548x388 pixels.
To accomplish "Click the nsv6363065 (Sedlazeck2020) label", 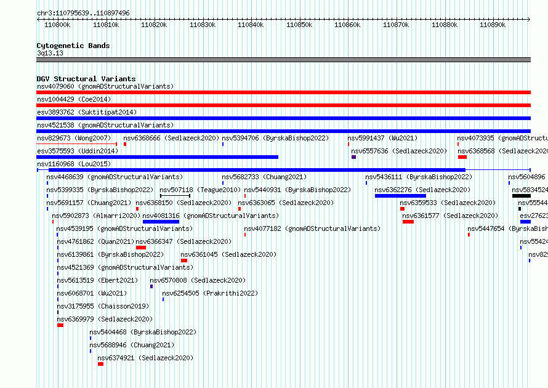I will pyautogui.click(x=286, y=203).
